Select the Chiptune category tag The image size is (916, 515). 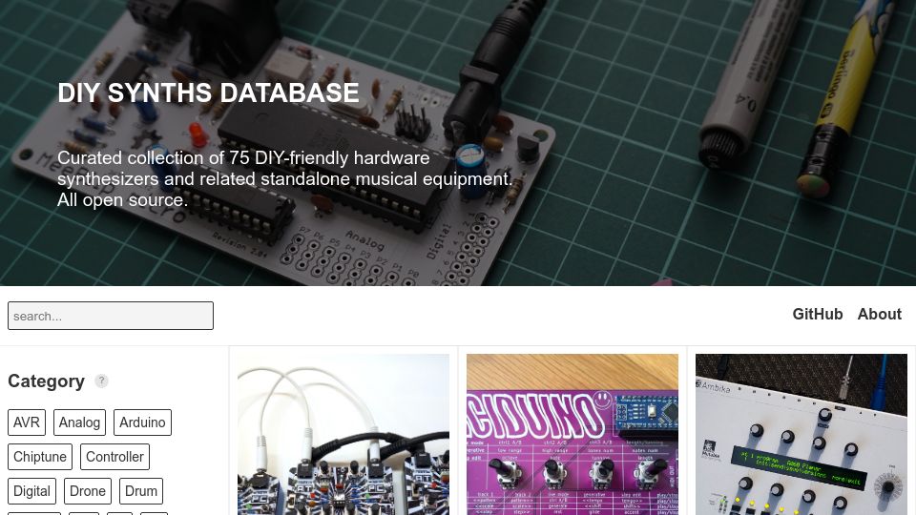tap(40, 457)
